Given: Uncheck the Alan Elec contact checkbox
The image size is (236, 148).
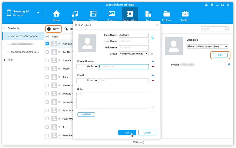Looking at the screenshot, I should (47, 44).
